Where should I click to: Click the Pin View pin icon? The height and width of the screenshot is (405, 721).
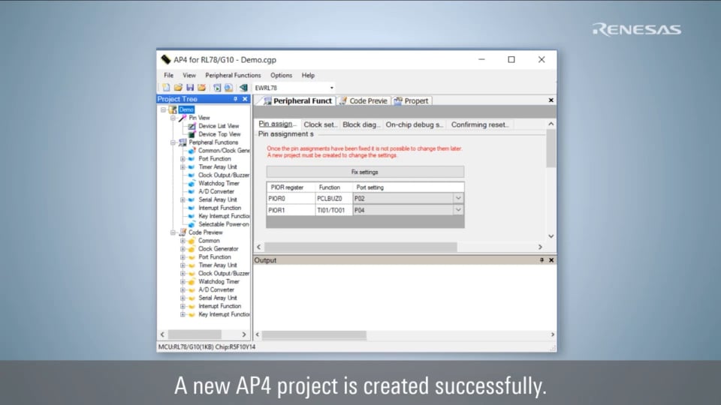click(x=183, y=118)
